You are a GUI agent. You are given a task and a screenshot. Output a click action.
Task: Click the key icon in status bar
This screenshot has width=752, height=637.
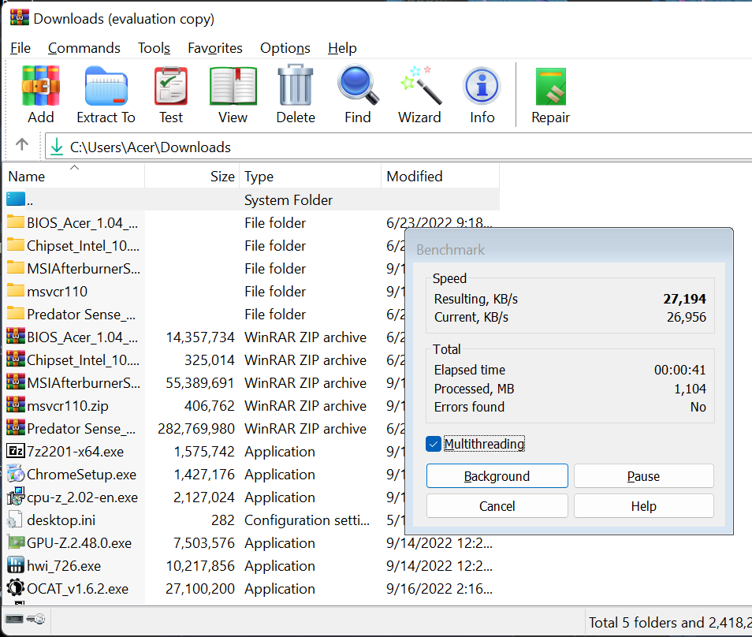click(x=35, y=619)
